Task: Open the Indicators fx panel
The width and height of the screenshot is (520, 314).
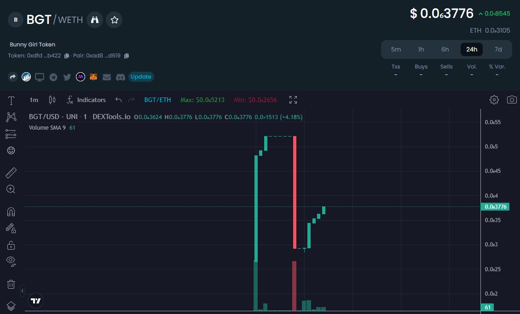Action: [x=86, y=100]
